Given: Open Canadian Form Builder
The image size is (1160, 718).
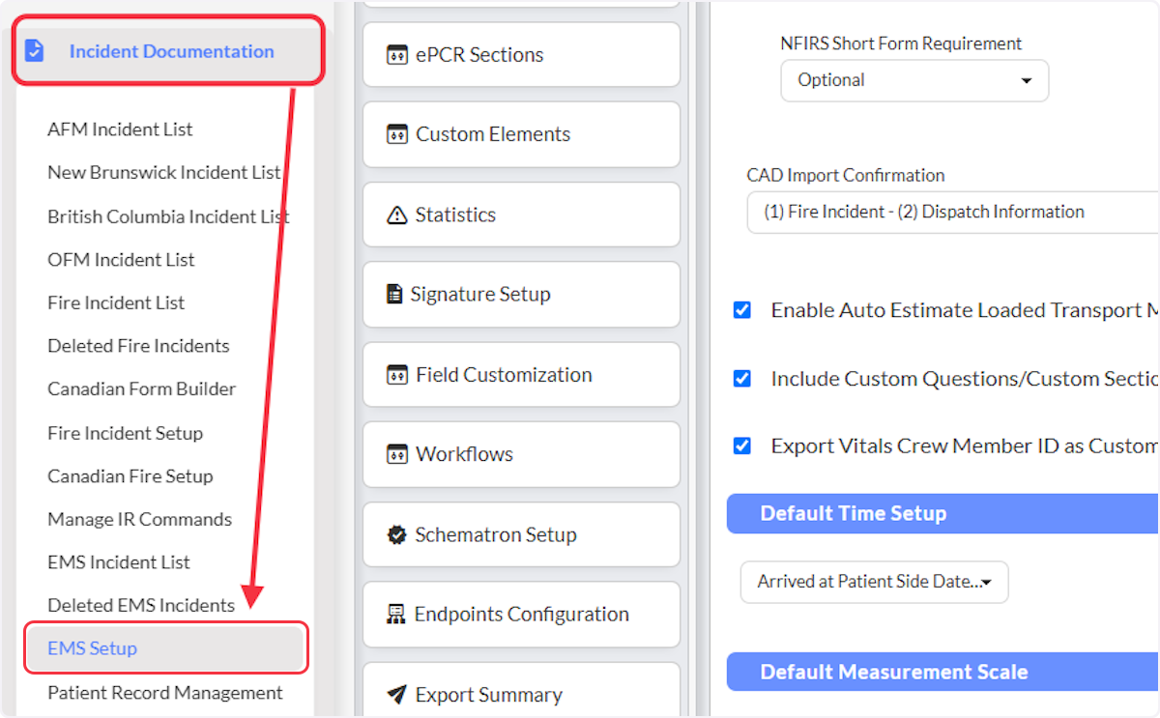Looking at the screenshot, I should [x=141, y=388].
